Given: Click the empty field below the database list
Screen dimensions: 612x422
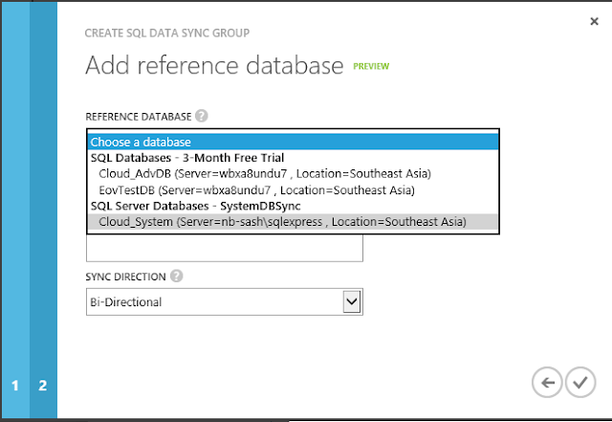Looking at the screenshot, I should tap(225, 248).
